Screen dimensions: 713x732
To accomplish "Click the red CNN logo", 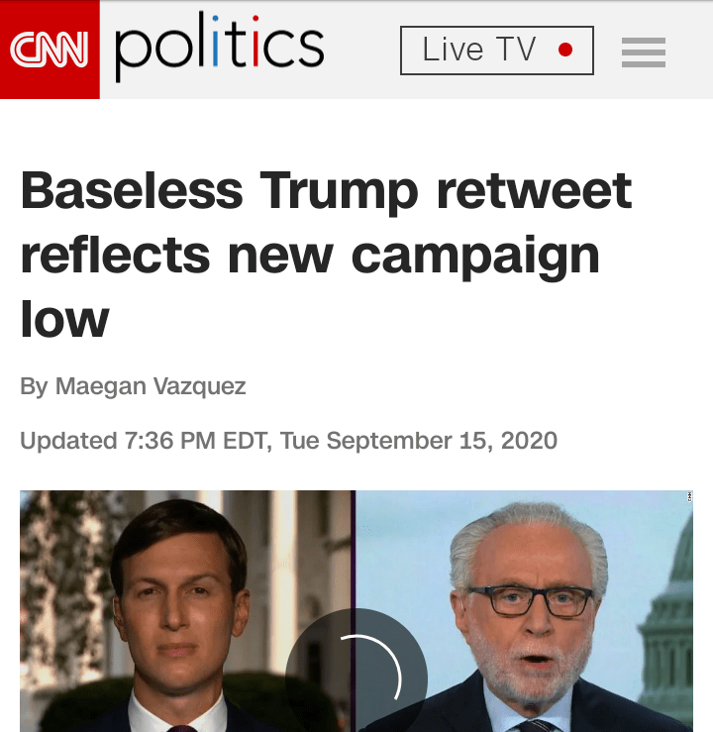I will pyautogui.click(x=49, y=50).
